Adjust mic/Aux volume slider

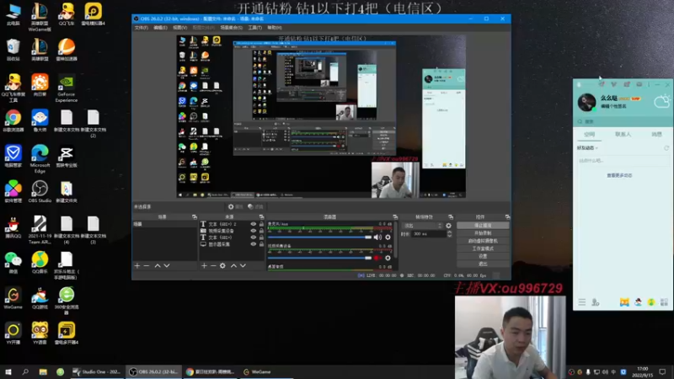coord(319,238)
